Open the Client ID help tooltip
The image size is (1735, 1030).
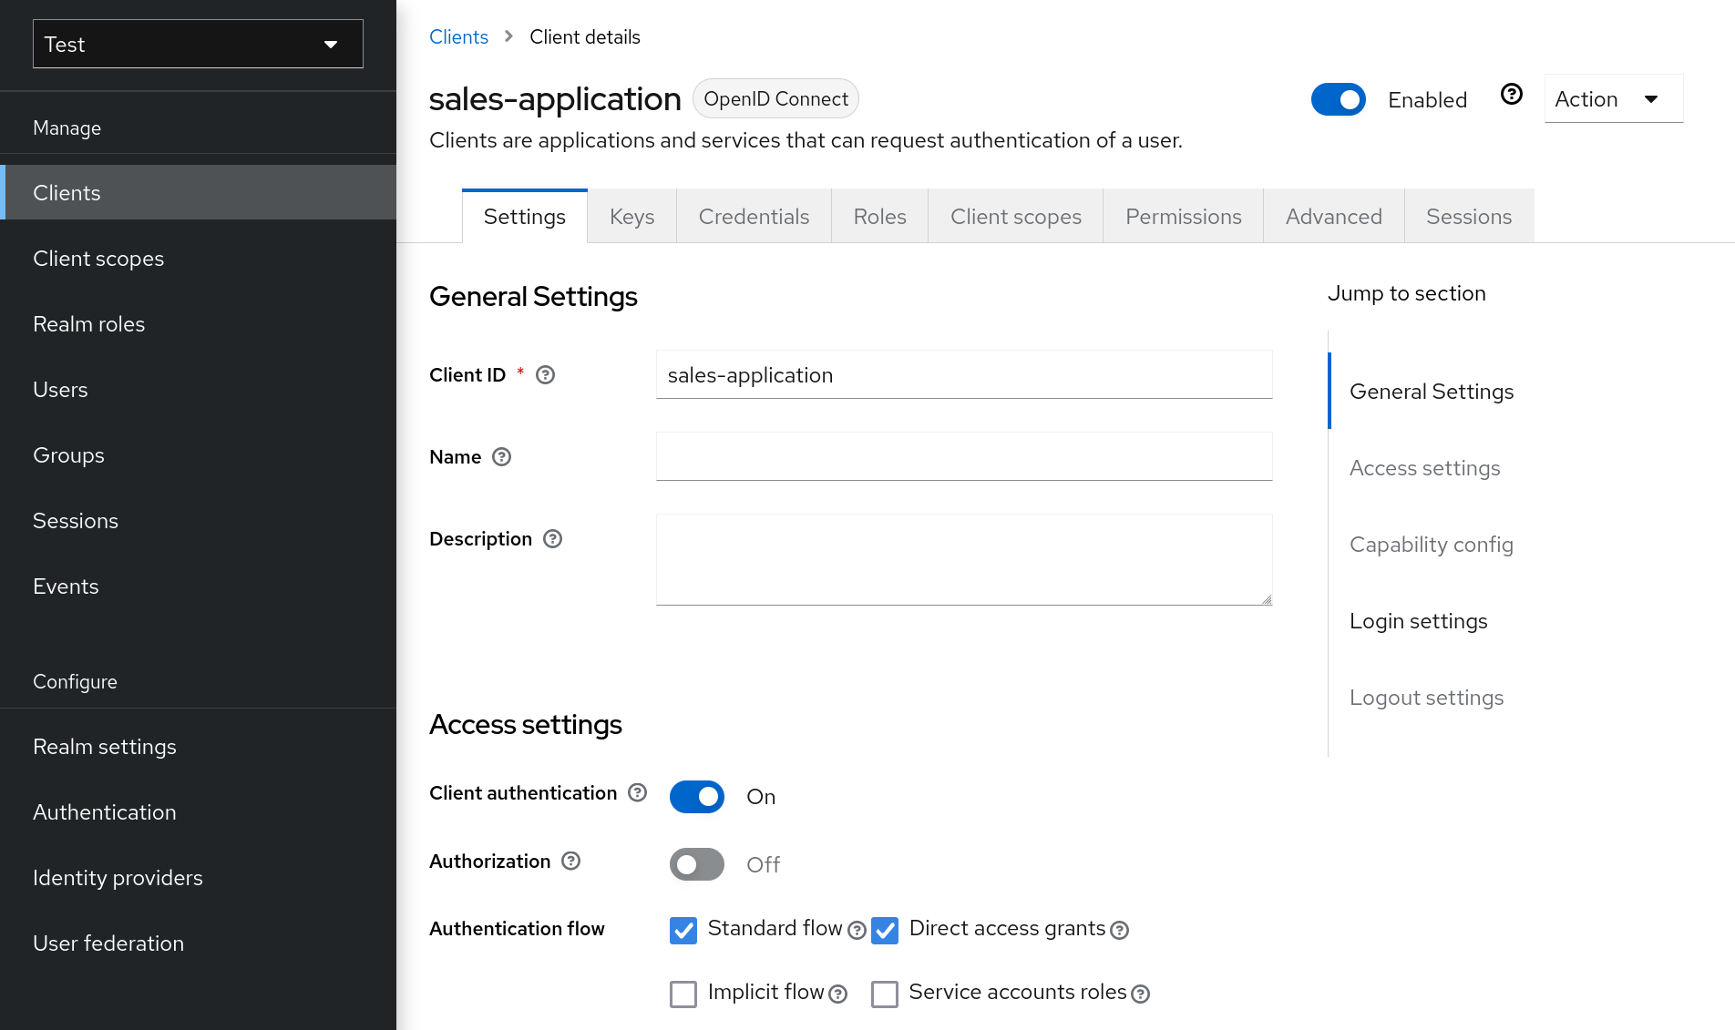(x=545, y=374)
